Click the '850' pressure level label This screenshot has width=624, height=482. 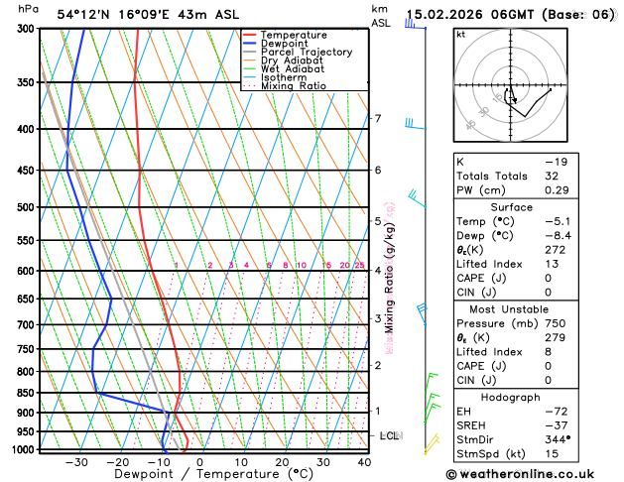pos(28,393)
